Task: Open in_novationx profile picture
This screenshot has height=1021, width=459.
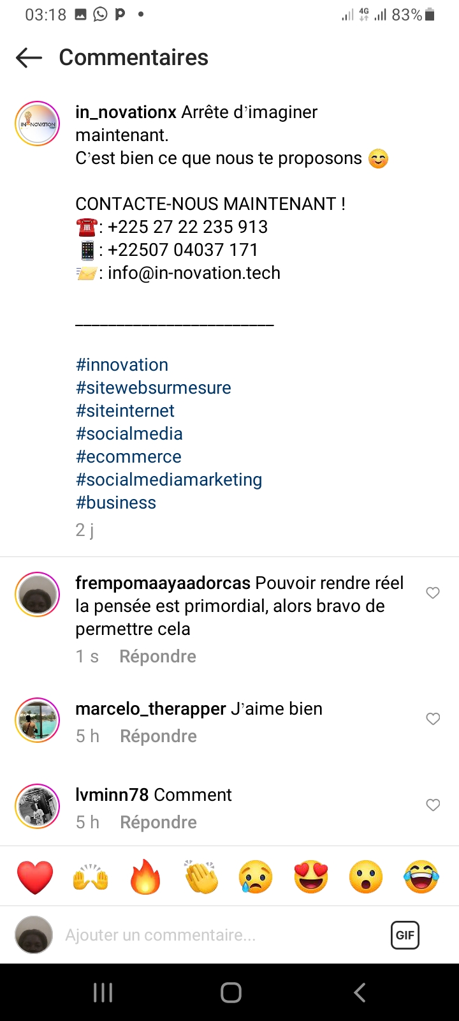Action: pos(37,123)
